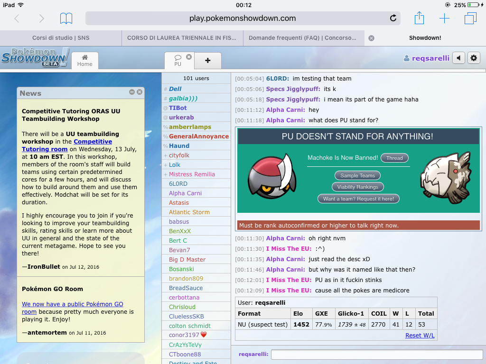Show all Safari tabs overview
Viewport: 486px width, 364px height.
tap(470, 18)
